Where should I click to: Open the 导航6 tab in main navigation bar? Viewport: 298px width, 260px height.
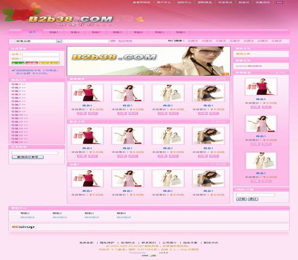point(138,32)
